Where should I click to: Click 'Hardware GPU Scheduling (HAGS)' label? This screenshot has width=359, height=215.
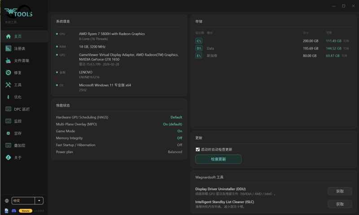[x=82, y=117]
